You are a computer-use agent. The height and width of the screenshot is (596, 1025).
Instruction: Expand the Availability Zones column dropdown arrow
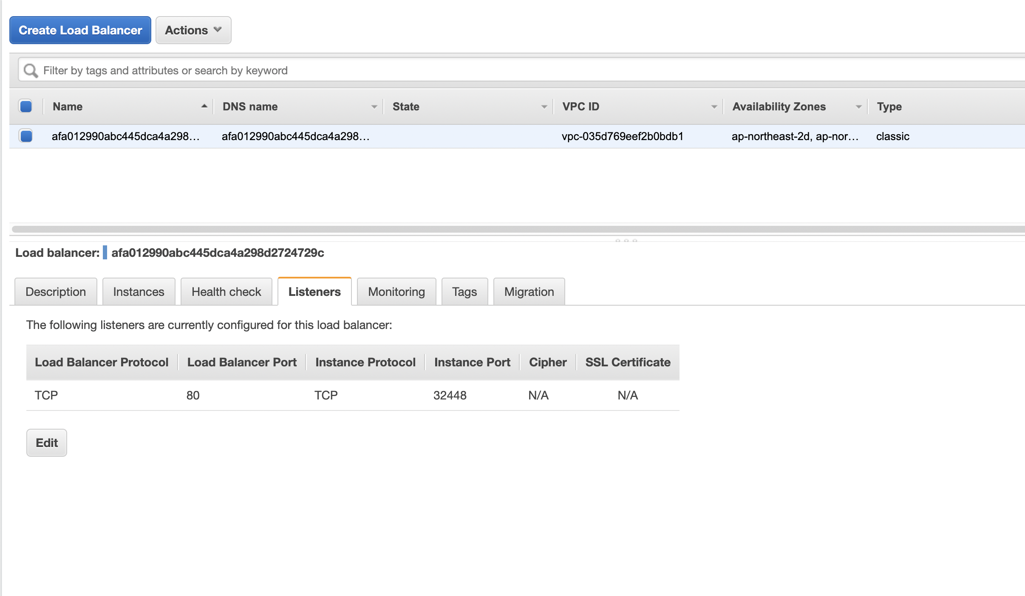pyautogui.click(x=858, y=107)
